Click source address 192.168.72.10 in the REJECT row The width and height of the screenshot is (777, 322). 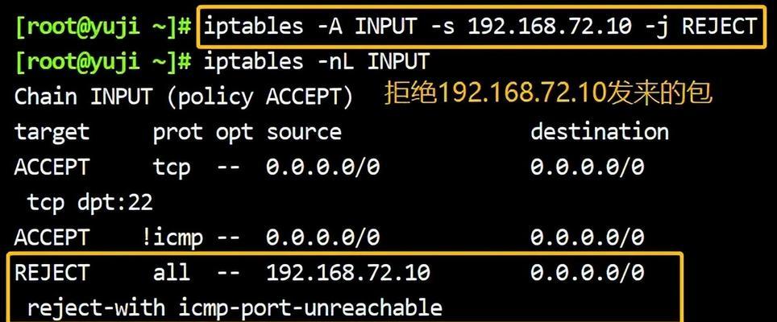(348, 273)
